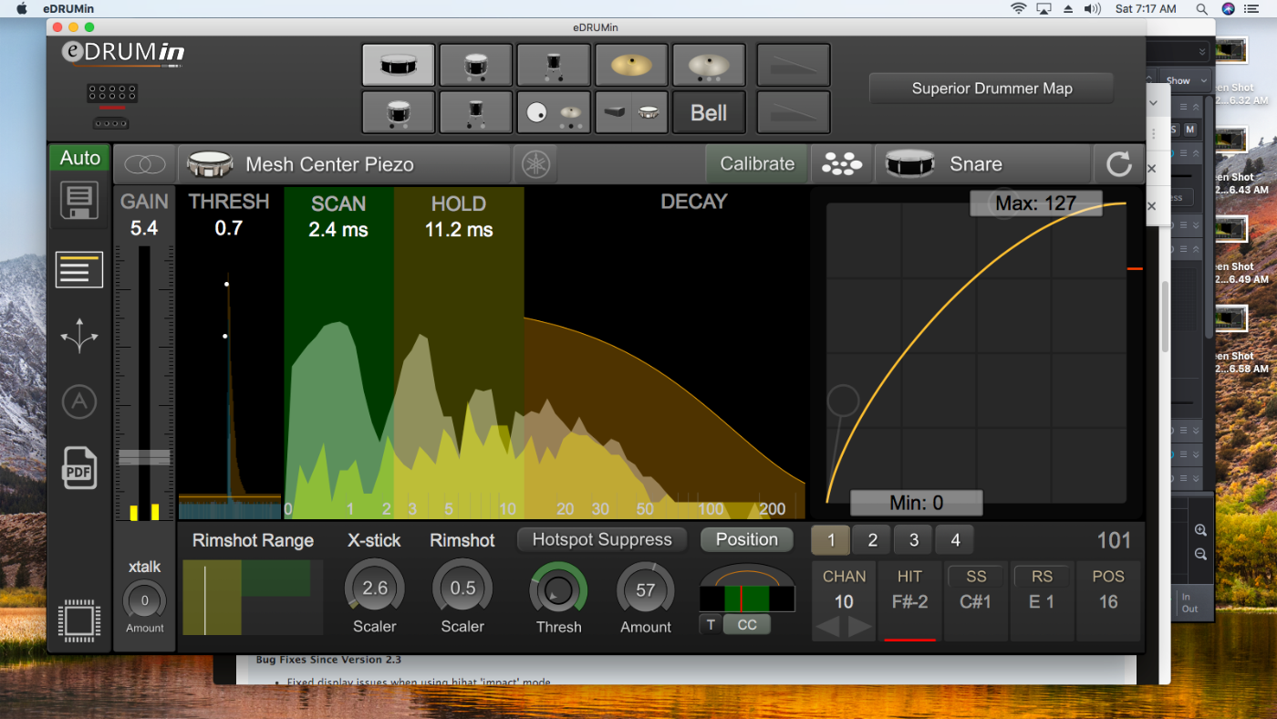Select the upper hi-hat pedal input
Image resolution: width=1277 pixels, height=719 pixels.
click(x=794, y=65)
